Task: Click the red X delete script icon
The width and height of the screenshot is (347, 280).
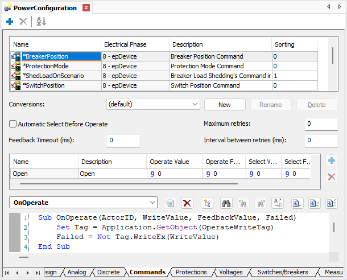Action: (187, 203)
